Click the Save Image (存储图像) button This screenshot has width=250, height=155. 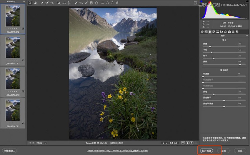point(9,151)
